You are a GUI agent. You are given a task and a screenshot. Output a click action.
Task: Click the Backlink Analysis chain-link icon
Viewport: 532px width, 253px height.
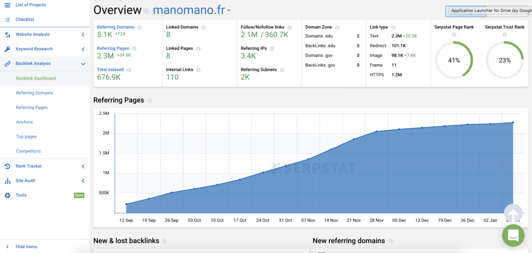click(x=7, y=64)
